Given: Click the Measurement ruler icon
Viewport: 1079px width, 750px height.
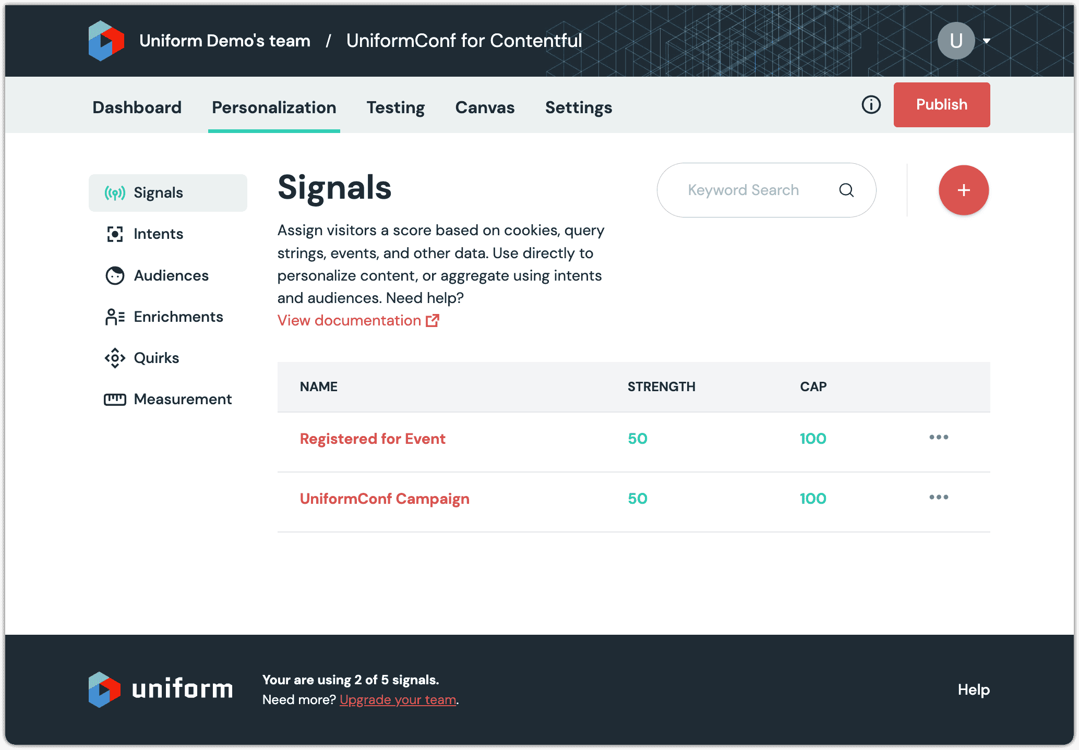Looking at the screenshot, I should pos(114,399).
